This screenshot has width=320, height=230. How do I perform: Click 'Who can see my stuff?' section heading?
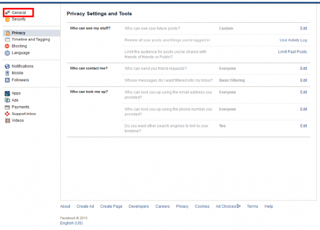[90, 28]
